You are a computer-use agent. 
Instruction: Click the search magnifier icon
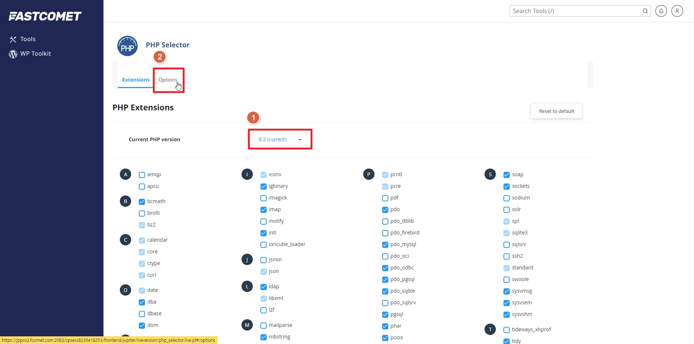pos(645,11)
